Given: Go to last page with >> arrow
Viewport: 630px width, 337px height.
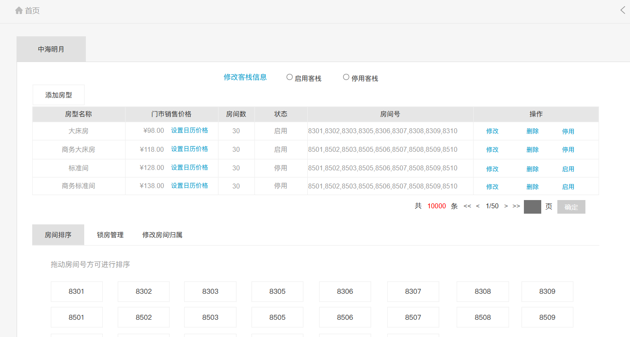Looking at the screenshot, I should coord(516,206).
